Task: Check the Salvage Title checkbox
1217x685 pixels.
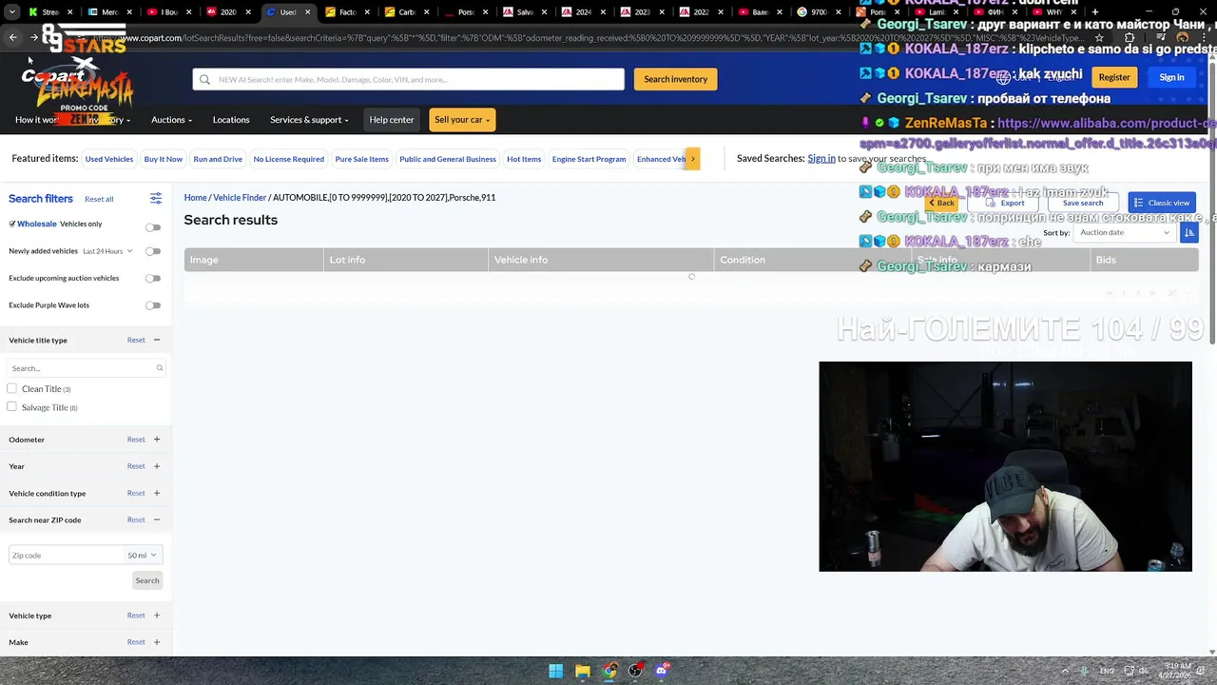Action: point(11,407)
